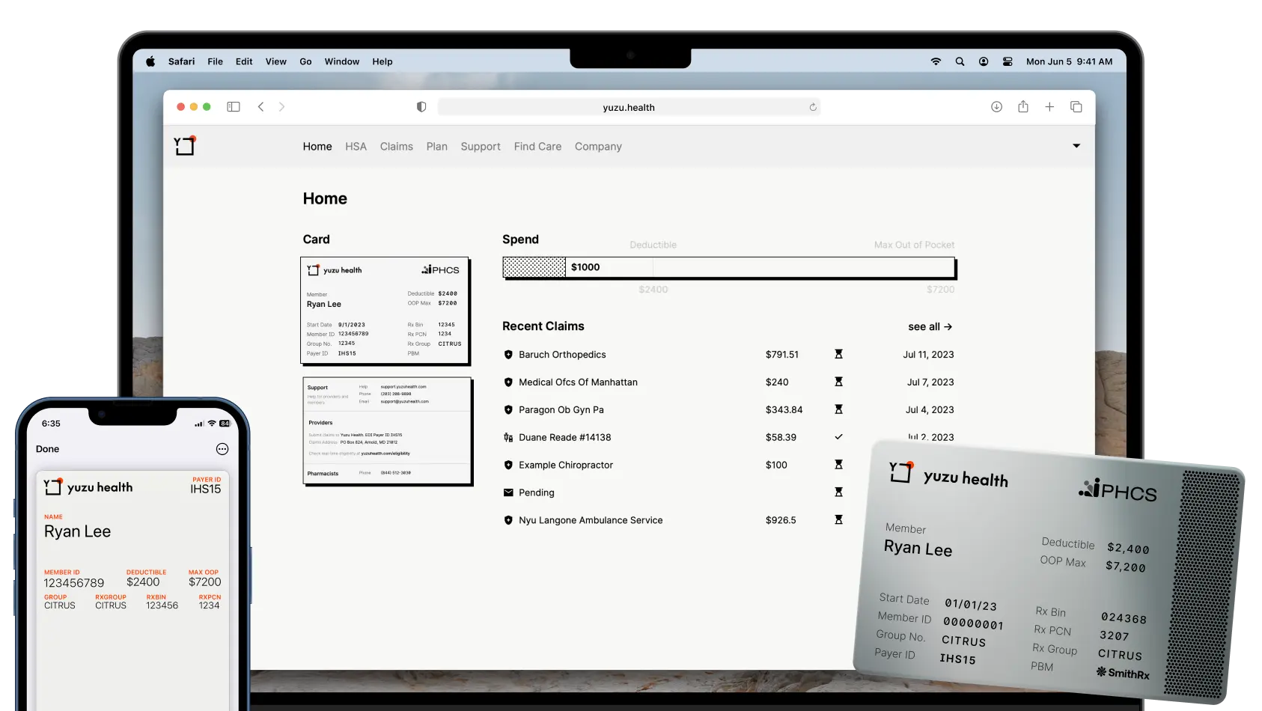Go back with Safari's back chevron

pyautogui.click(x=261, y=107)
